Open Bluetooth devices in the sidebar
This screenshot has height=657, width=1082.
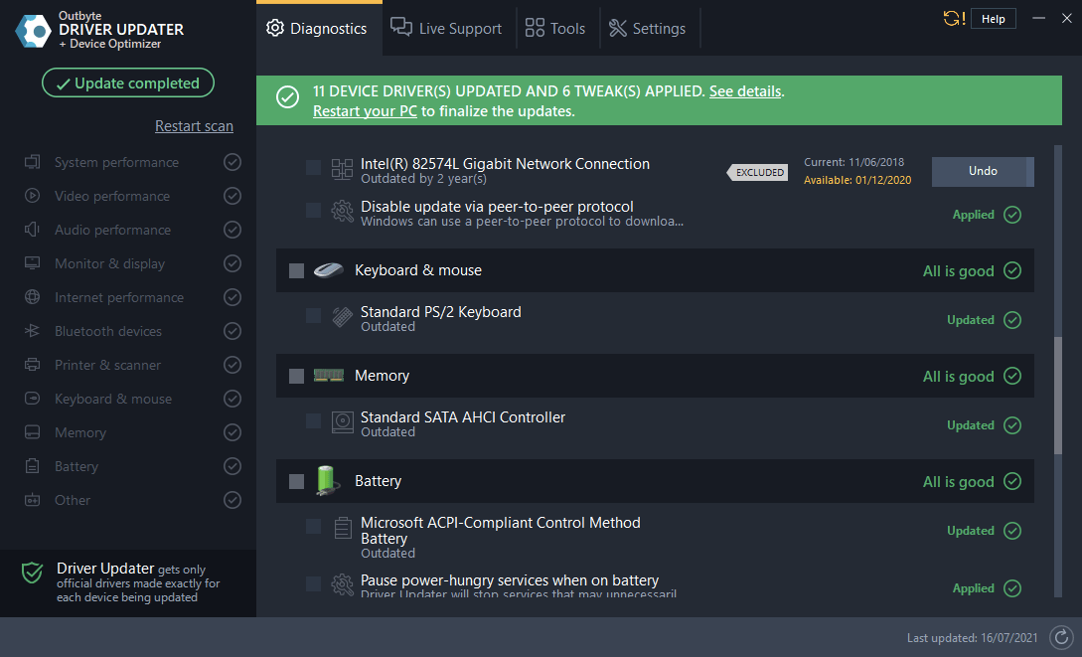pos(107,331)
